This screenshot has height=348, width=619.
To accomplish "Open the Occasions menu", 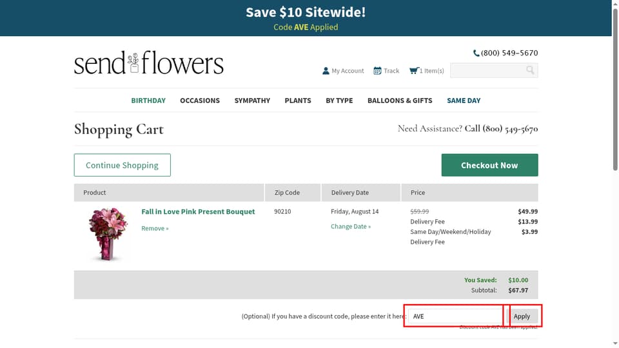I will click(x=200, y=101).
